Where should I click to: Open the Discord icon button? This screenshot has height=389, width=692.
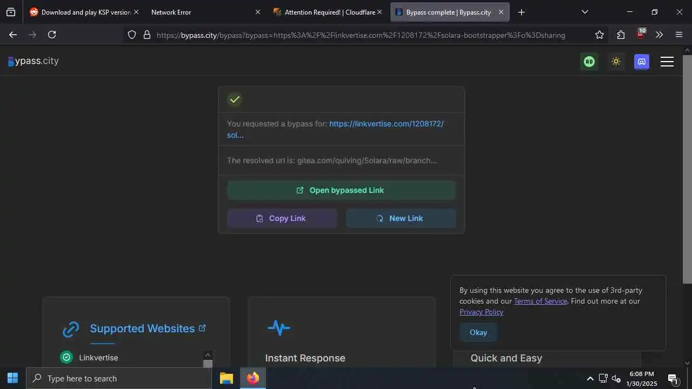pos(642,62)
